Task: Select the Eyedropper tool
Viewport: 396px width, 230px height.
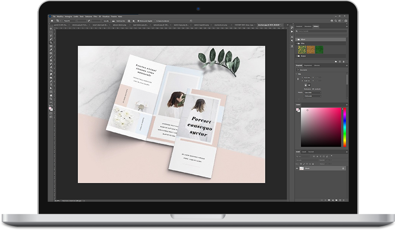Action: pos(51,50)
